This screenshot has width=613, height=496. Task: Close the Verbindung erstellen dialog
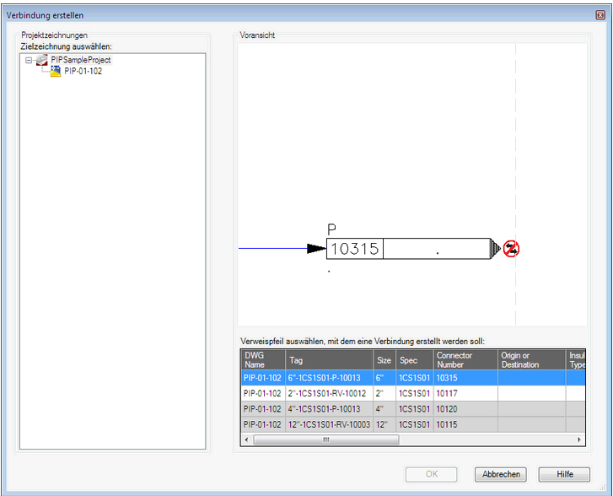point(600,15)
